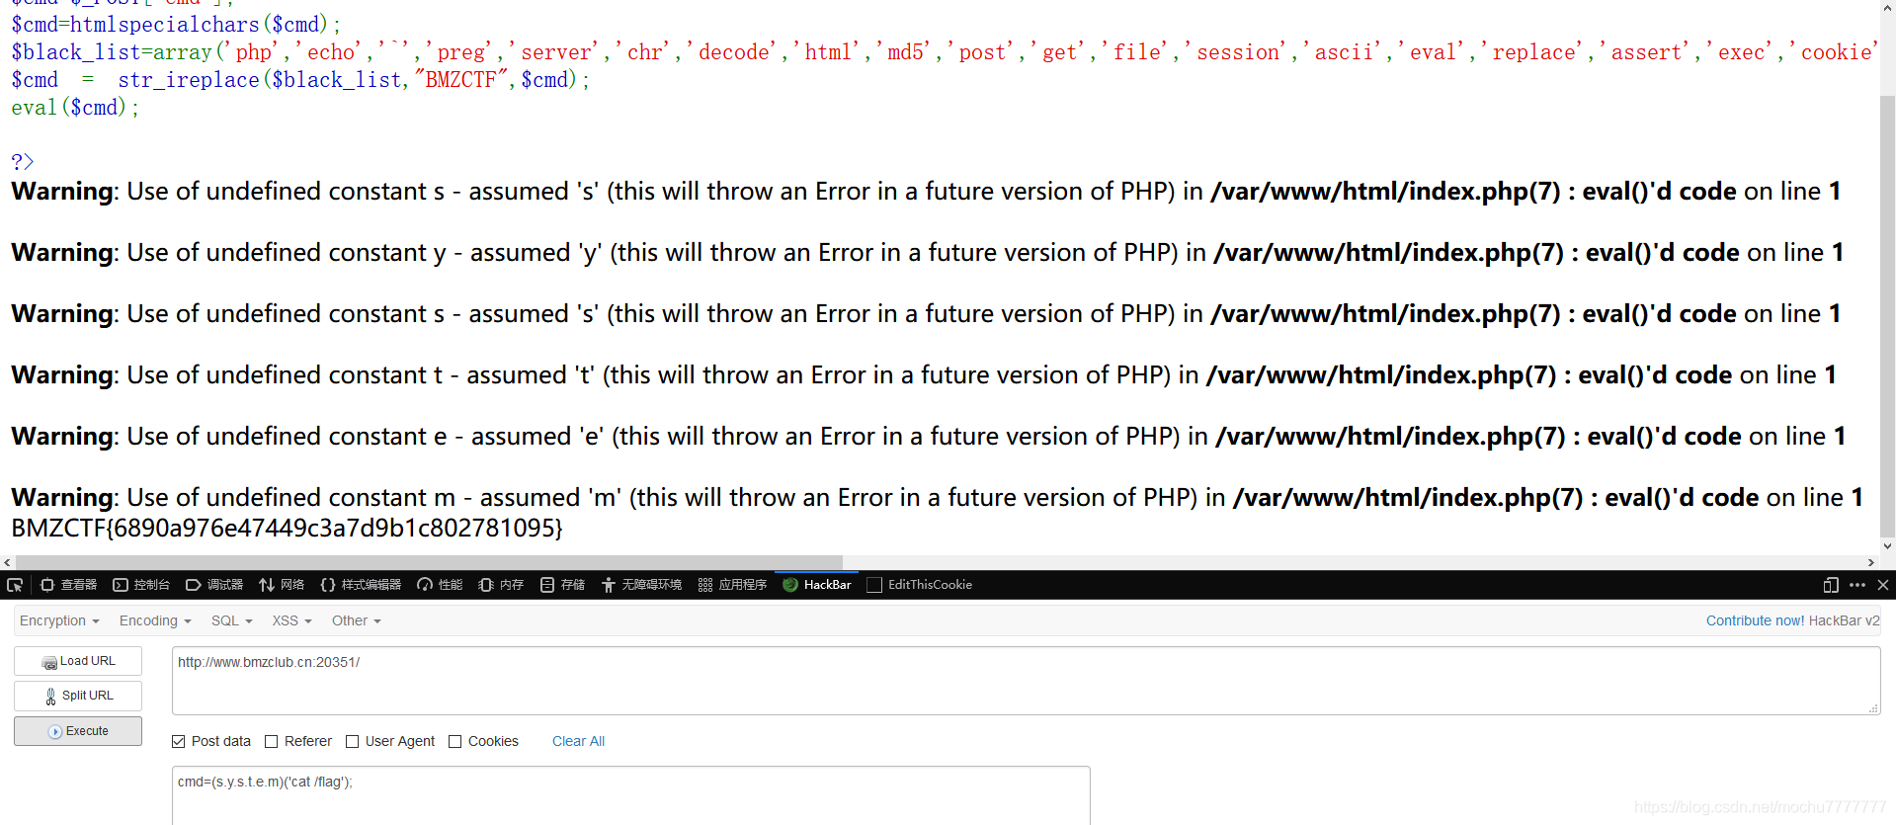This screenshot has height=825, width=1896.
Task: Click the Split URL button
Action: 78,696
